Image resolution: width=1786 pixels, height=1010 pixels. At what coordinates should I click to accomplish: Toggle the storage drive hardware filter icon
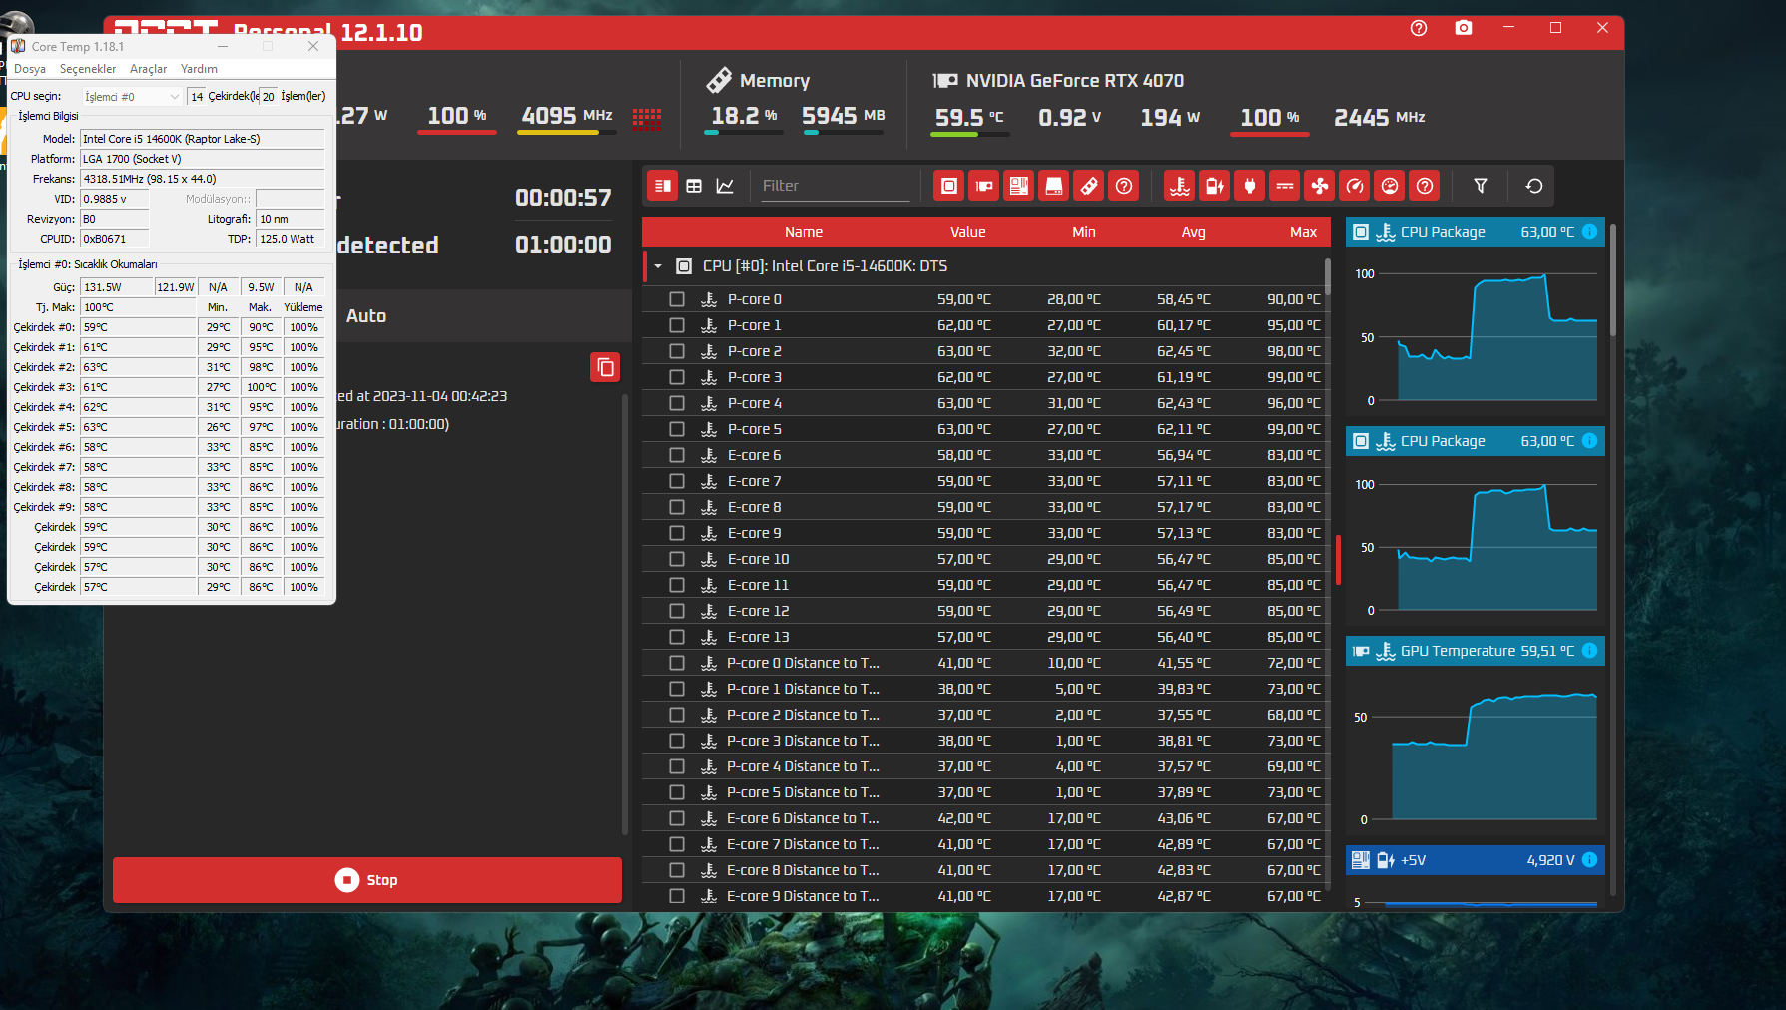coord(1054,186)
